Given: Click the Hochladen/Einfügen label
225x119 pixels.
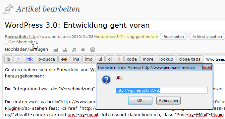Looking at the screenshot, I should pos(27,49).
